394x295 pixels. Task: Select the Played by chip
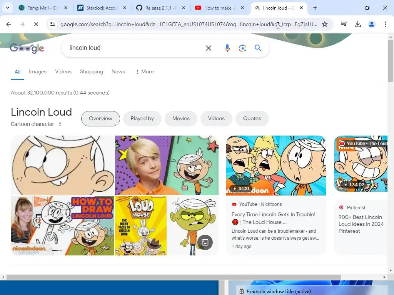[x=142, y=118]
